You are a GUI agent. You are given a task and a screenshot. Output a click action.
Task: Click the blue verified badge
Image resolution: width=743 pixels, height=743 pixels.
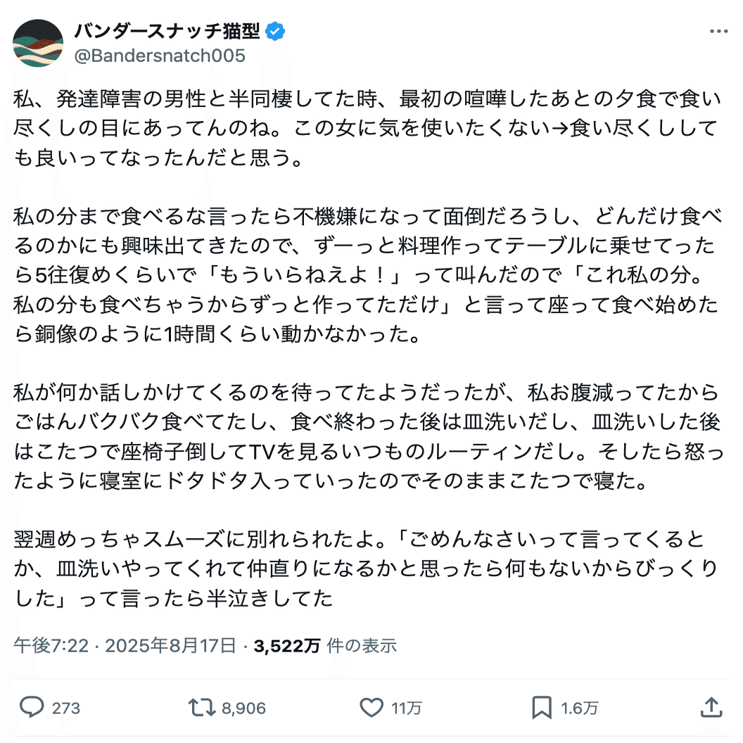(x=275, y=32)
